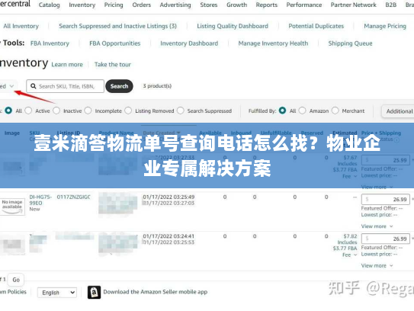Open the Pricing menu
Screen dimensions: 414x311
click(114, 5)
